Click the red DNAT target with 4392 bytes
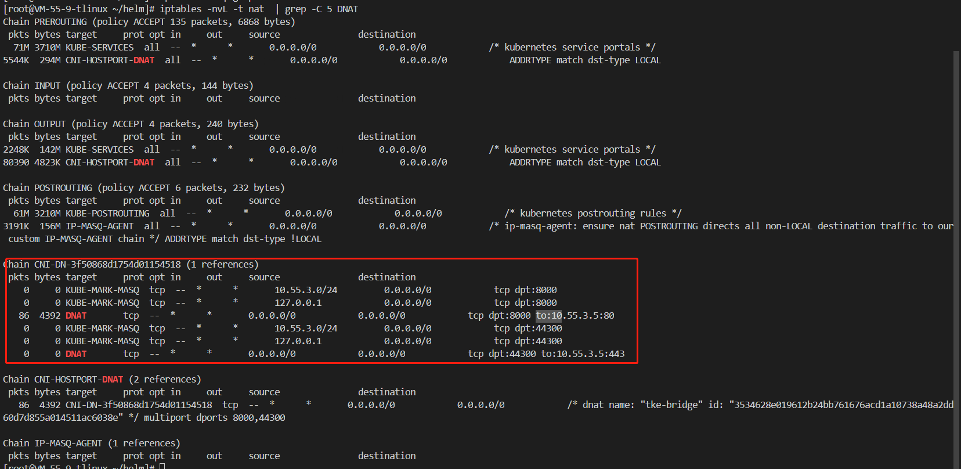 point(75,316)
